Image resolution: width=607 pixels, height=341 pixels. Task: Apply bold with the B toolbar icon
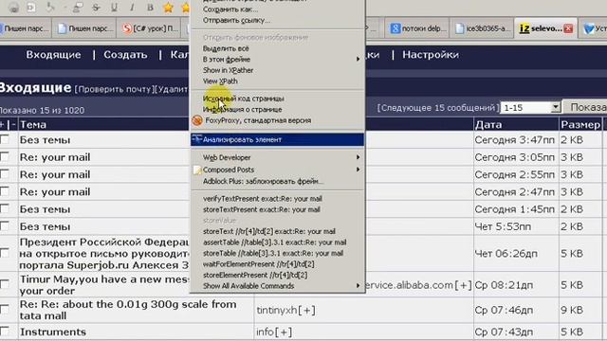[x=150, y=8]
